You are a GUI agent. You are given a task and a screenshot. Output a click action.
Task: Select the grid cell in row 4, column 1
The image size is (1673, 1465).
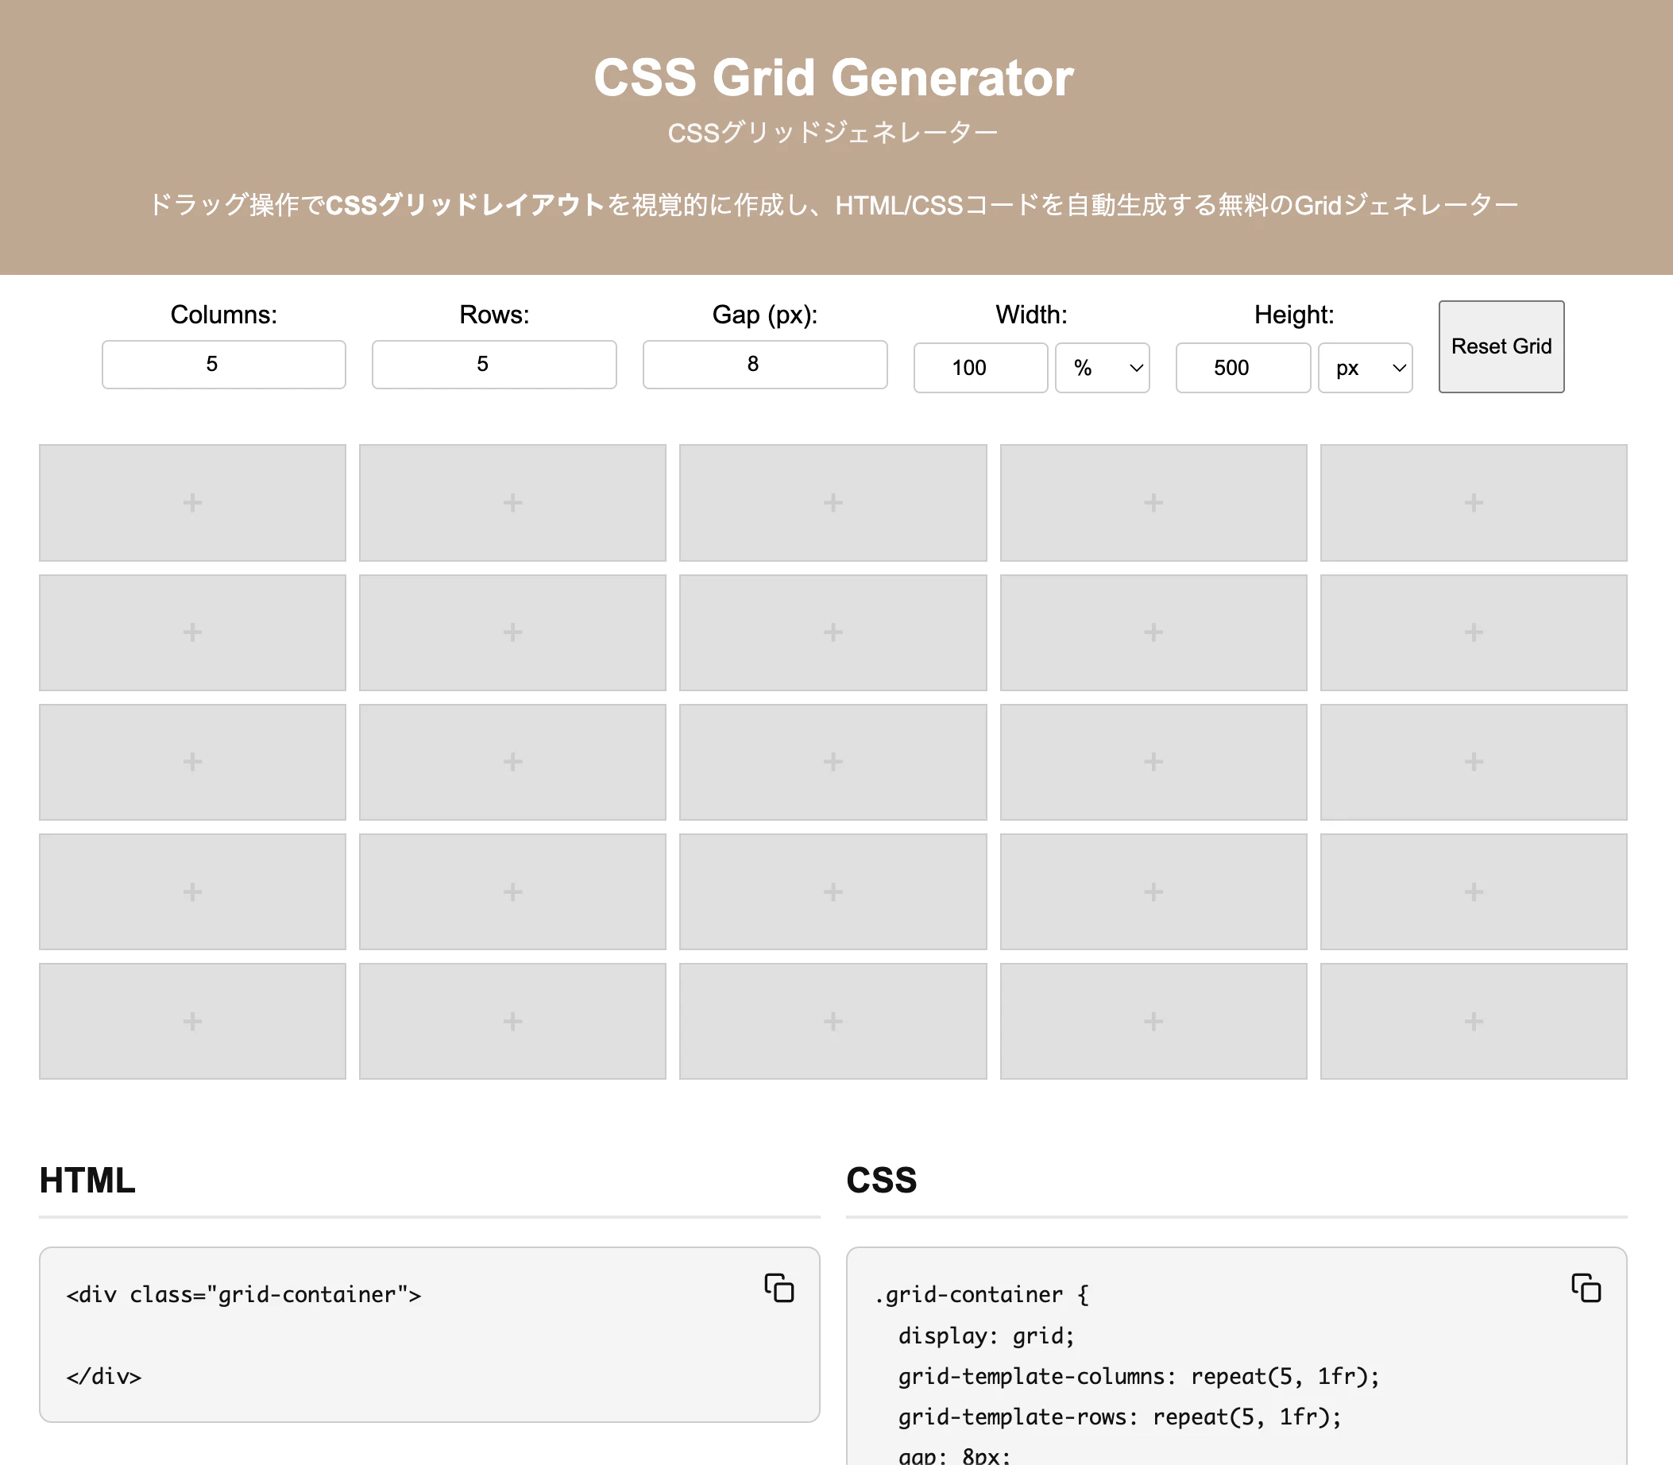click(x=192, y=892)
